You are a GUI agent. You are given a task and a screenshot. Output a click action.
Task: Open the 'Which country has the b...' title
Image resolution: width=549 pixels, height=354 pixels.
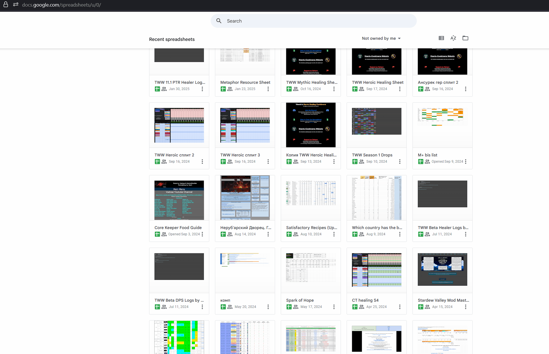tap(377, 228)
